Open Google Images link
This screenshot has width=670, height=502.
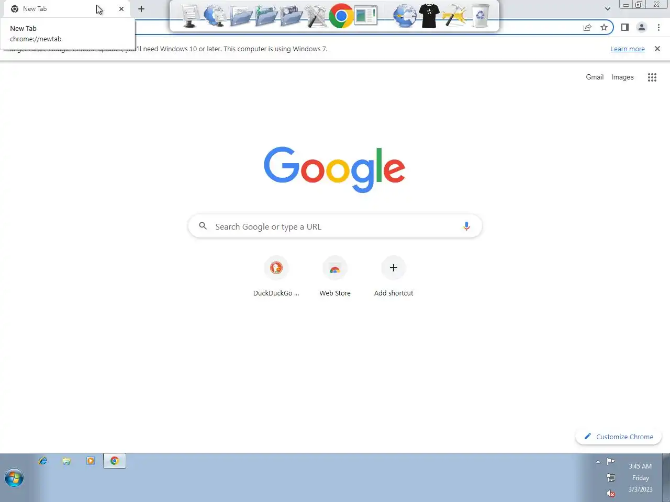pos(622,77)
